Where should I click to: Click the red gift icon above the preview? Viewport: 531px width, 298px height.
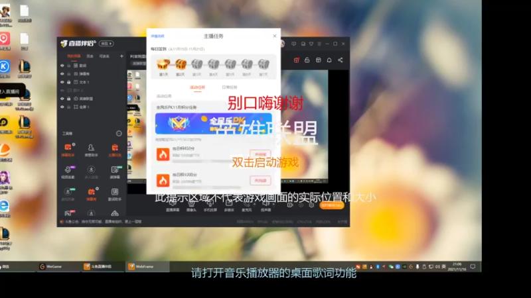(x=296, y=60)
